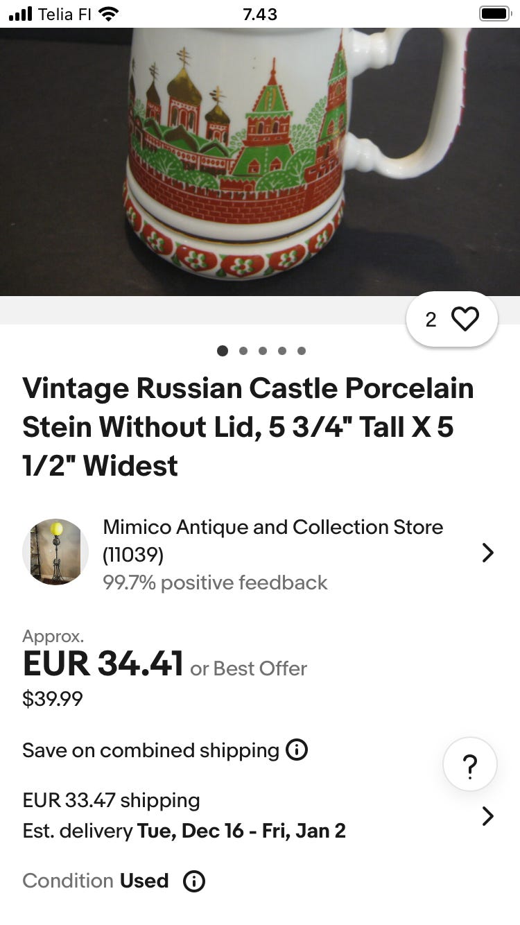
Task: Open the 99.7% positive feedback link
Action: pos(215,582)
